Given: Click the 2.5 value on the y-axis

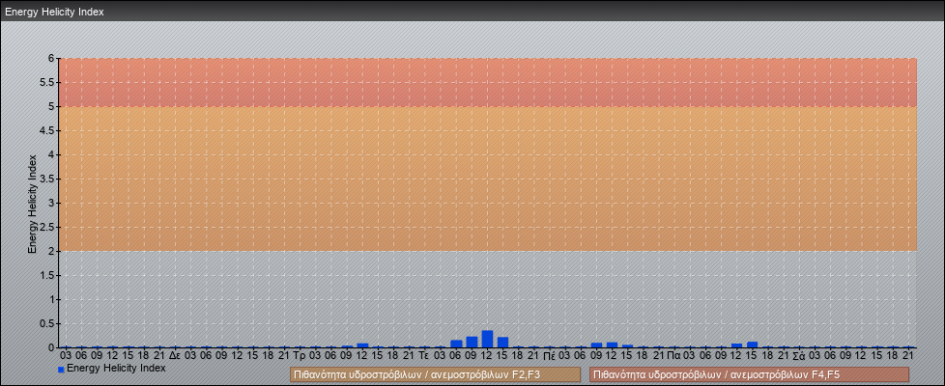Looking at the screenshot, I should 47,227.
